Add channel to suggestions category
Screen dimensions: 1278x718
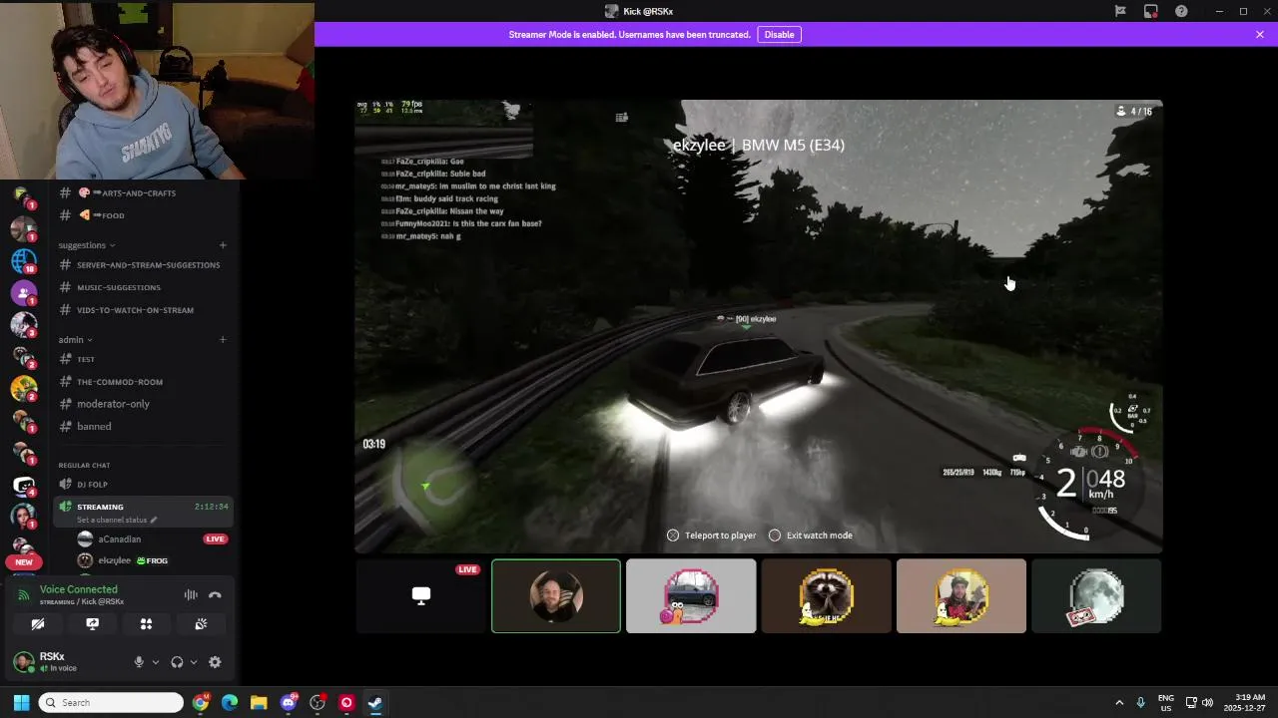[x=223, y=245]
